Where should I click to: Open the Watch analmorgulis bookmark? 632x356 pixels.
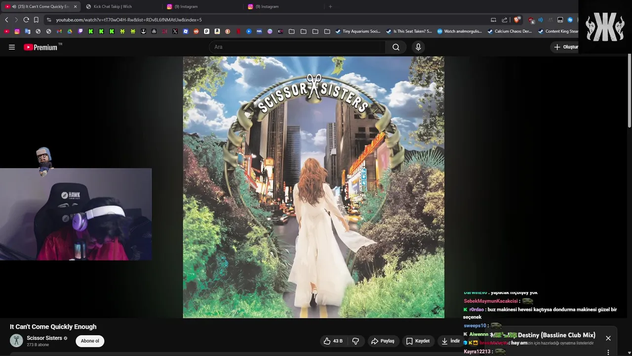pos(459,31)
